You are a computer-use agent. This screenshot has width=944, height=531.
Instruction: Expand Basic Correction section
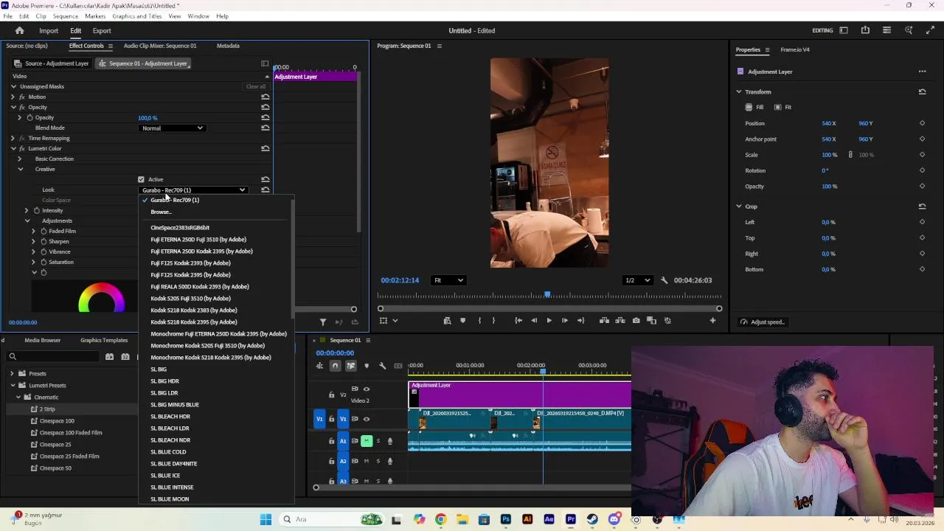(x=20, y=159)
